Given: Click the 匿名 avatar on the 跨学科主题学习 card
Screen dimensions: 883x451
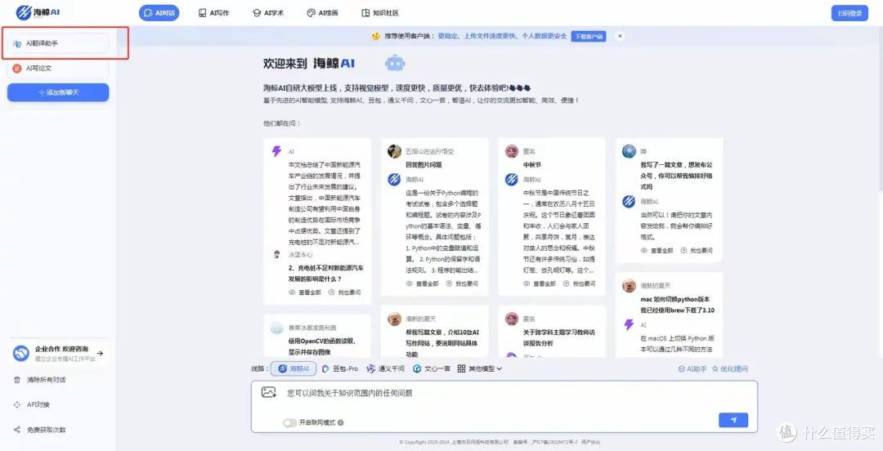Looking at the screenshot, I should click(x=512, y=319).
